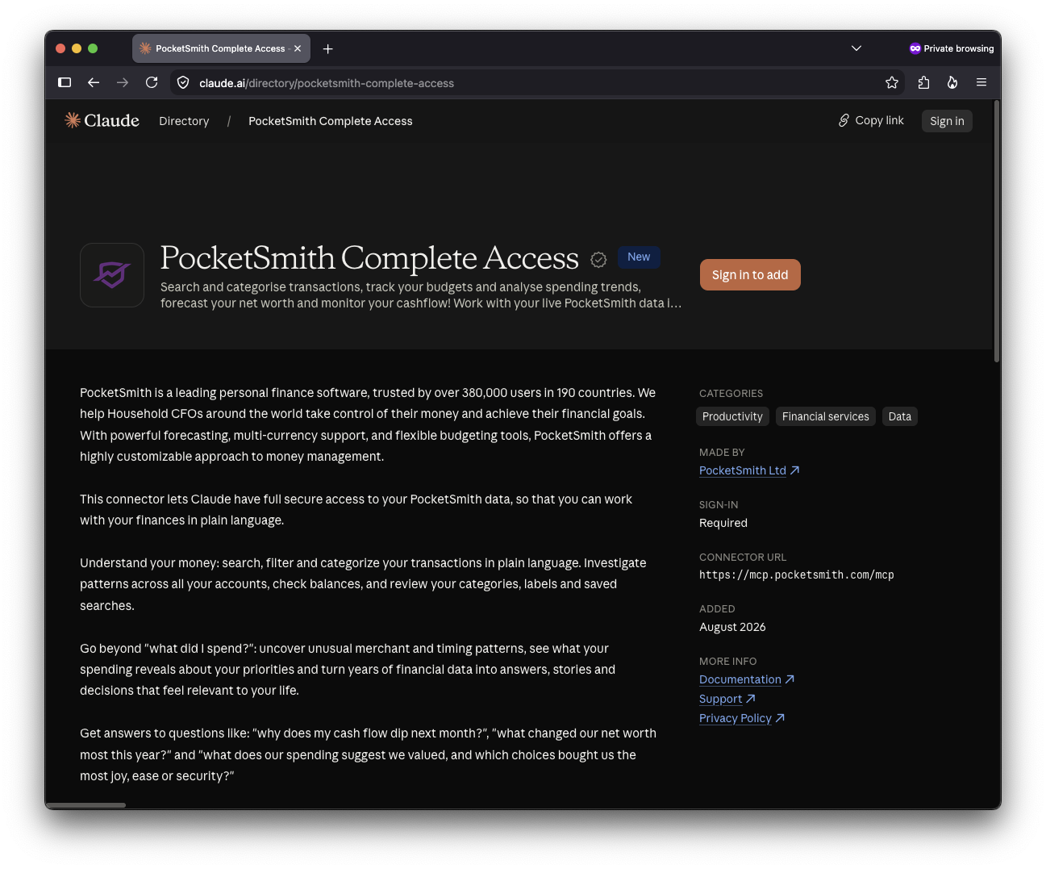
Task: Click the horizontal scrollbar thumb at the bottom
Action: [85, 805]
